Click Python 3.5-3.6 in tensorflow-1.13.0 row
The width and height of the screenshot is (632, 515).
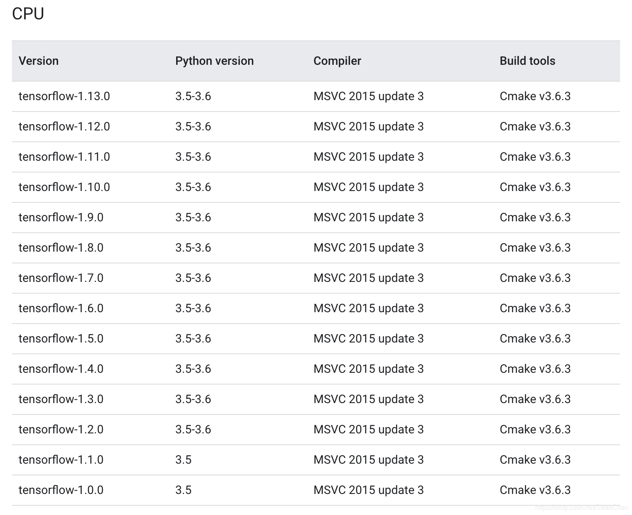tap(193, 96)
